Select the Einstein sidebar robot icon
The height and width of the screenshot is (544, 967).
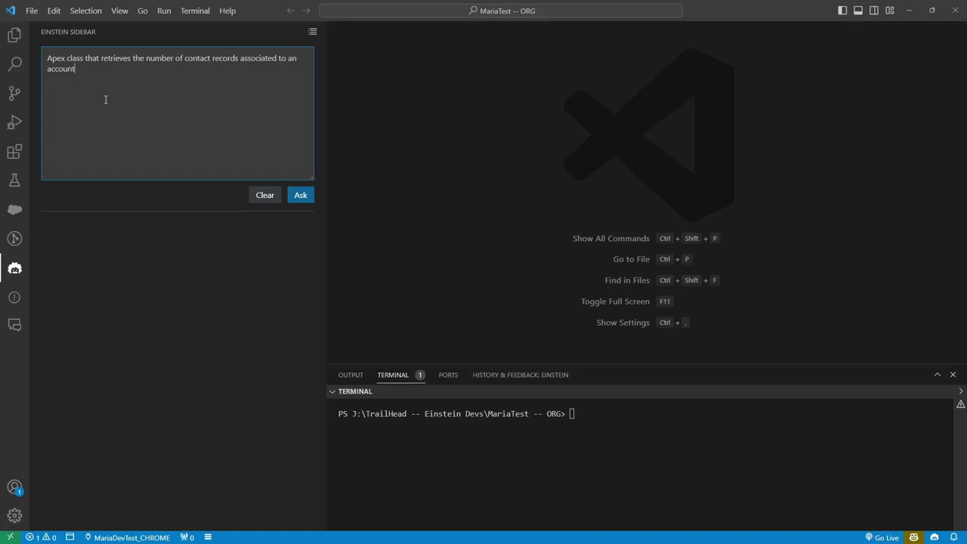click(x=14, y=268)
